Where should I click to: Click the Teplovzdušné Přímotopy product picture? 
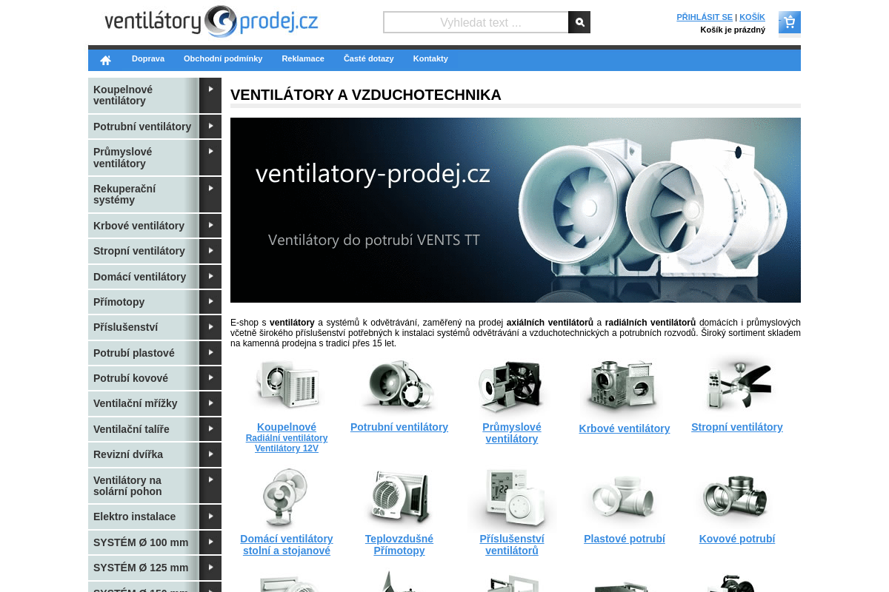pos(399,497)
